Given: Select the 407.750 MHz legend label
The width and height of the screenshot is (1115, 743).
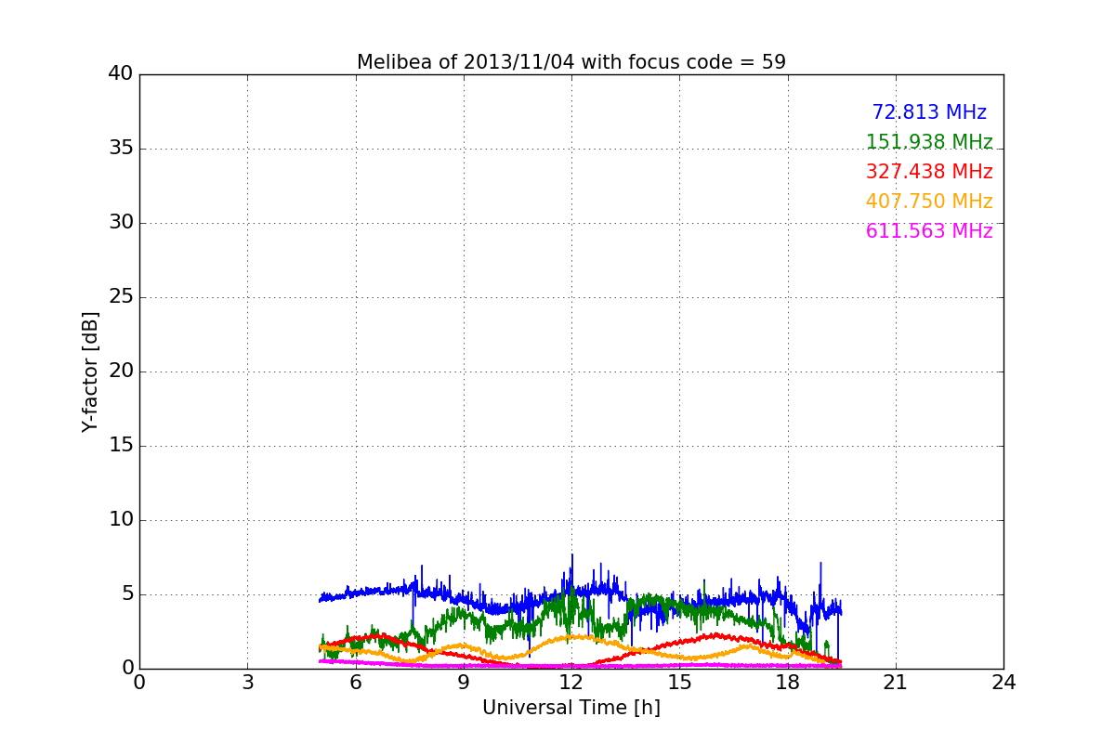Looking at the screenshot, I should pos(929,202).
